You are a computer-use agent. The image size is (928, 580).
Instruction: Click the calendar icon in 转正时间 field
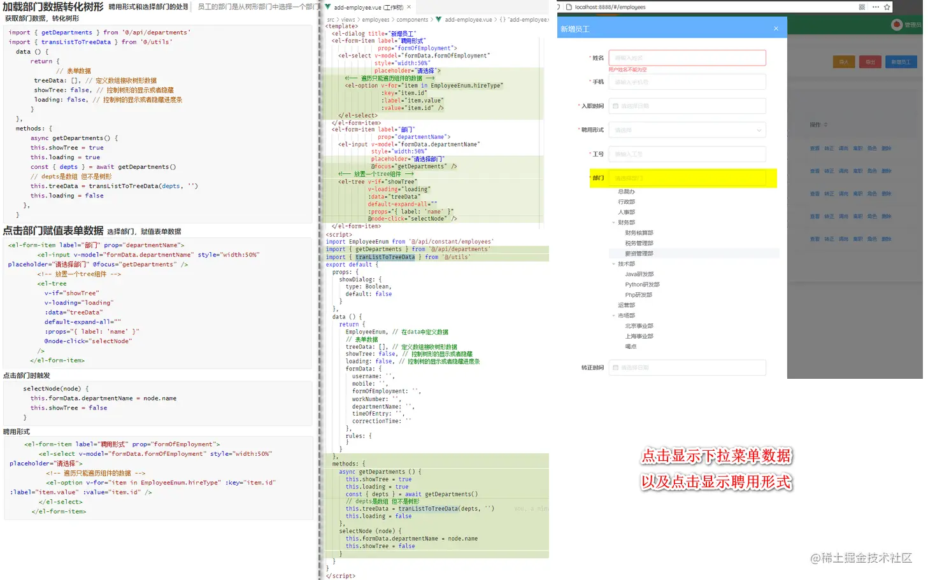[615, 368]
